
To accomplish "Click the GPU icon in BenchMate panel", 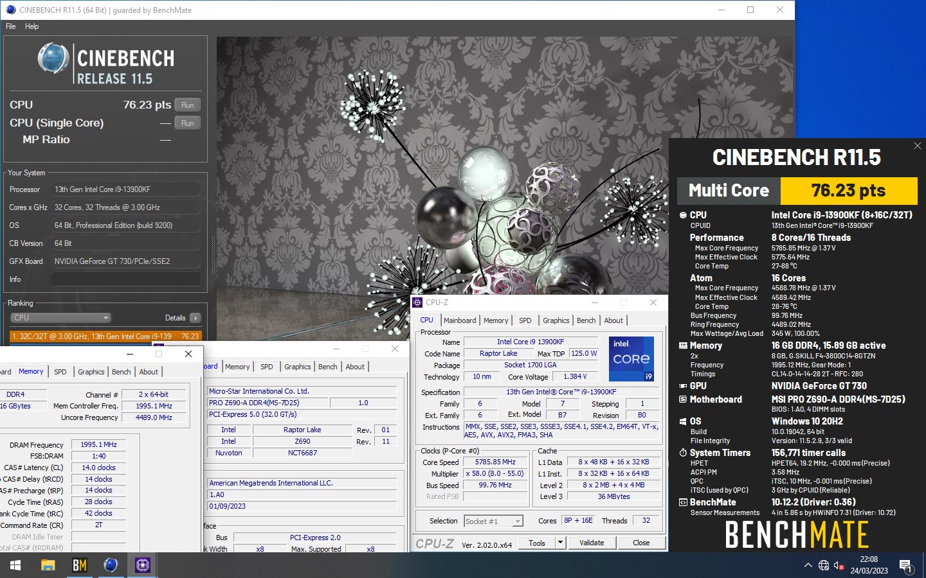I will (x=683, y=386).
